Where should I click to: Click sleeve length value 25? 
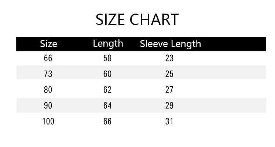169,74
